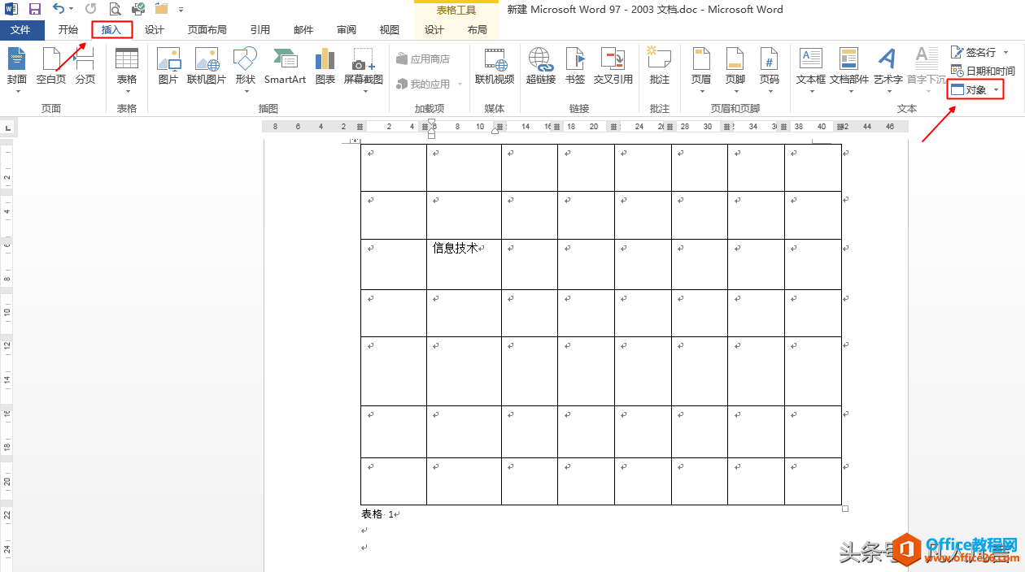Screen dimensions: 1025x572
Task: Open the Page Number (页码) options
Action: 770,71
